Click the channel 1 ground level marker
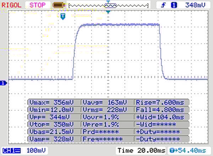The height and width of the screenshot is (156, 213). 4,83
